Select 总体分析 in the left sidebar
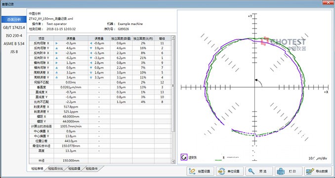 (14, 20)
